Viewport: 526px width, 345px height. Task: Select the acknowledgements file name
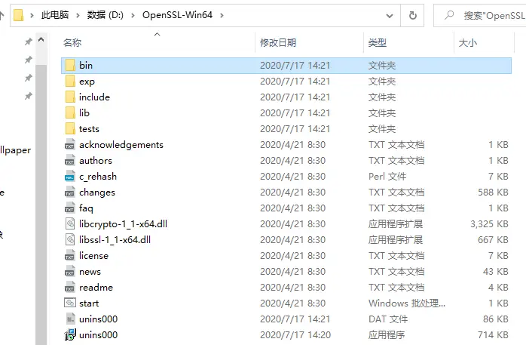coord(121,145)
